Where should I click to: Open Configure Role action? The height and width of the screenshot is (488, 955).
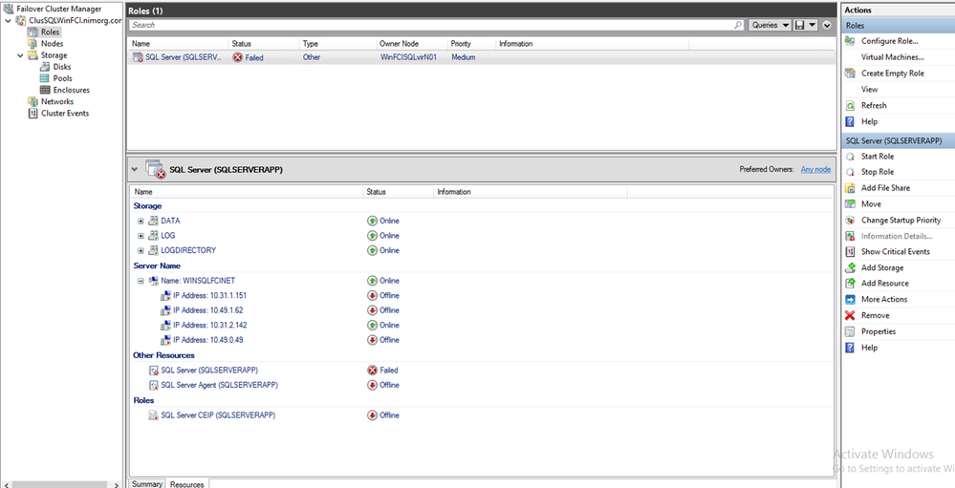[x=889, y=41]
